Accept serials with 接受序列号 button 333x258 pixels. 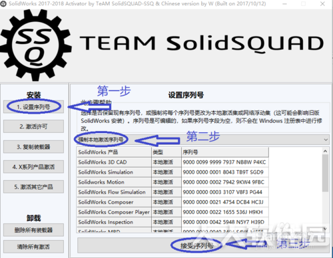tap(203, 245)
